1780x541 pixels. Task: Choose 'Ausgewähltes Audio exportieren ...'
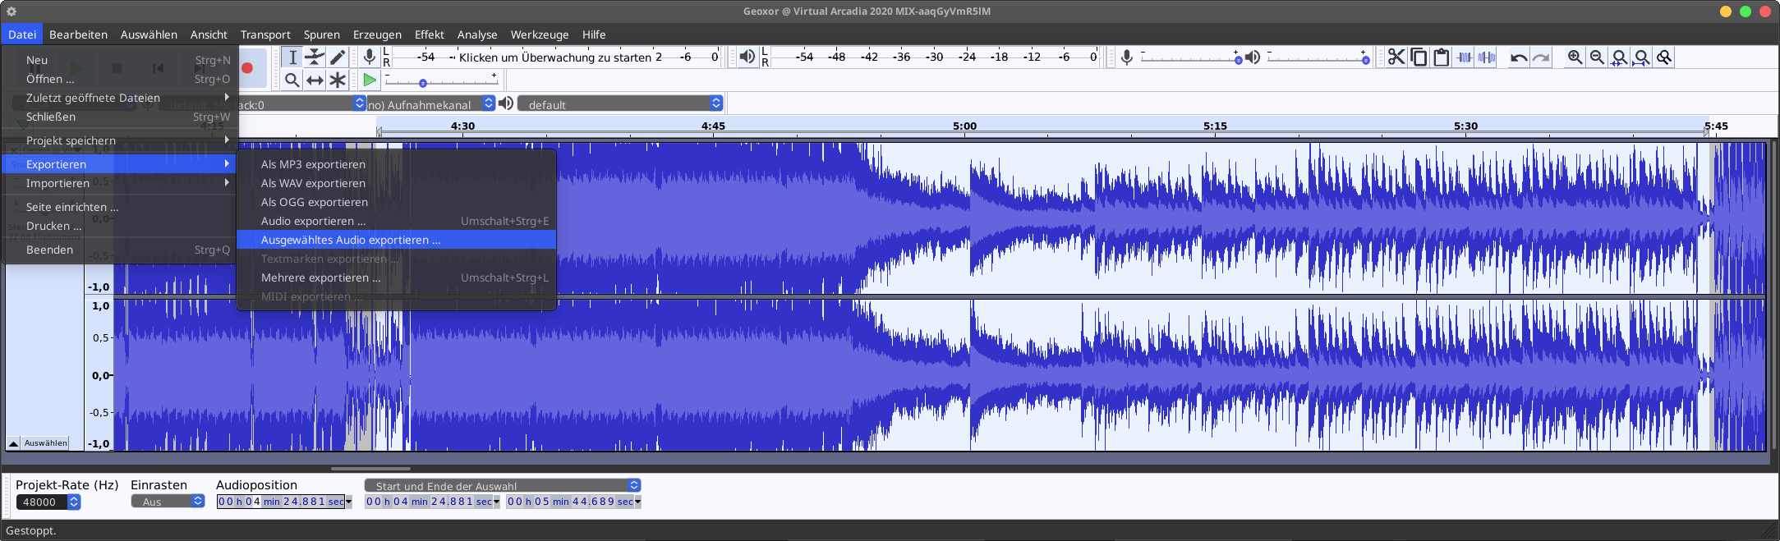pos(397,240)
